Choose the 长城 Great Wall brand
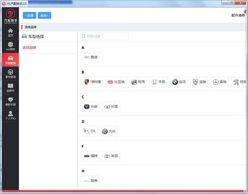Screen dimensions: 248x194 (111, 106)
